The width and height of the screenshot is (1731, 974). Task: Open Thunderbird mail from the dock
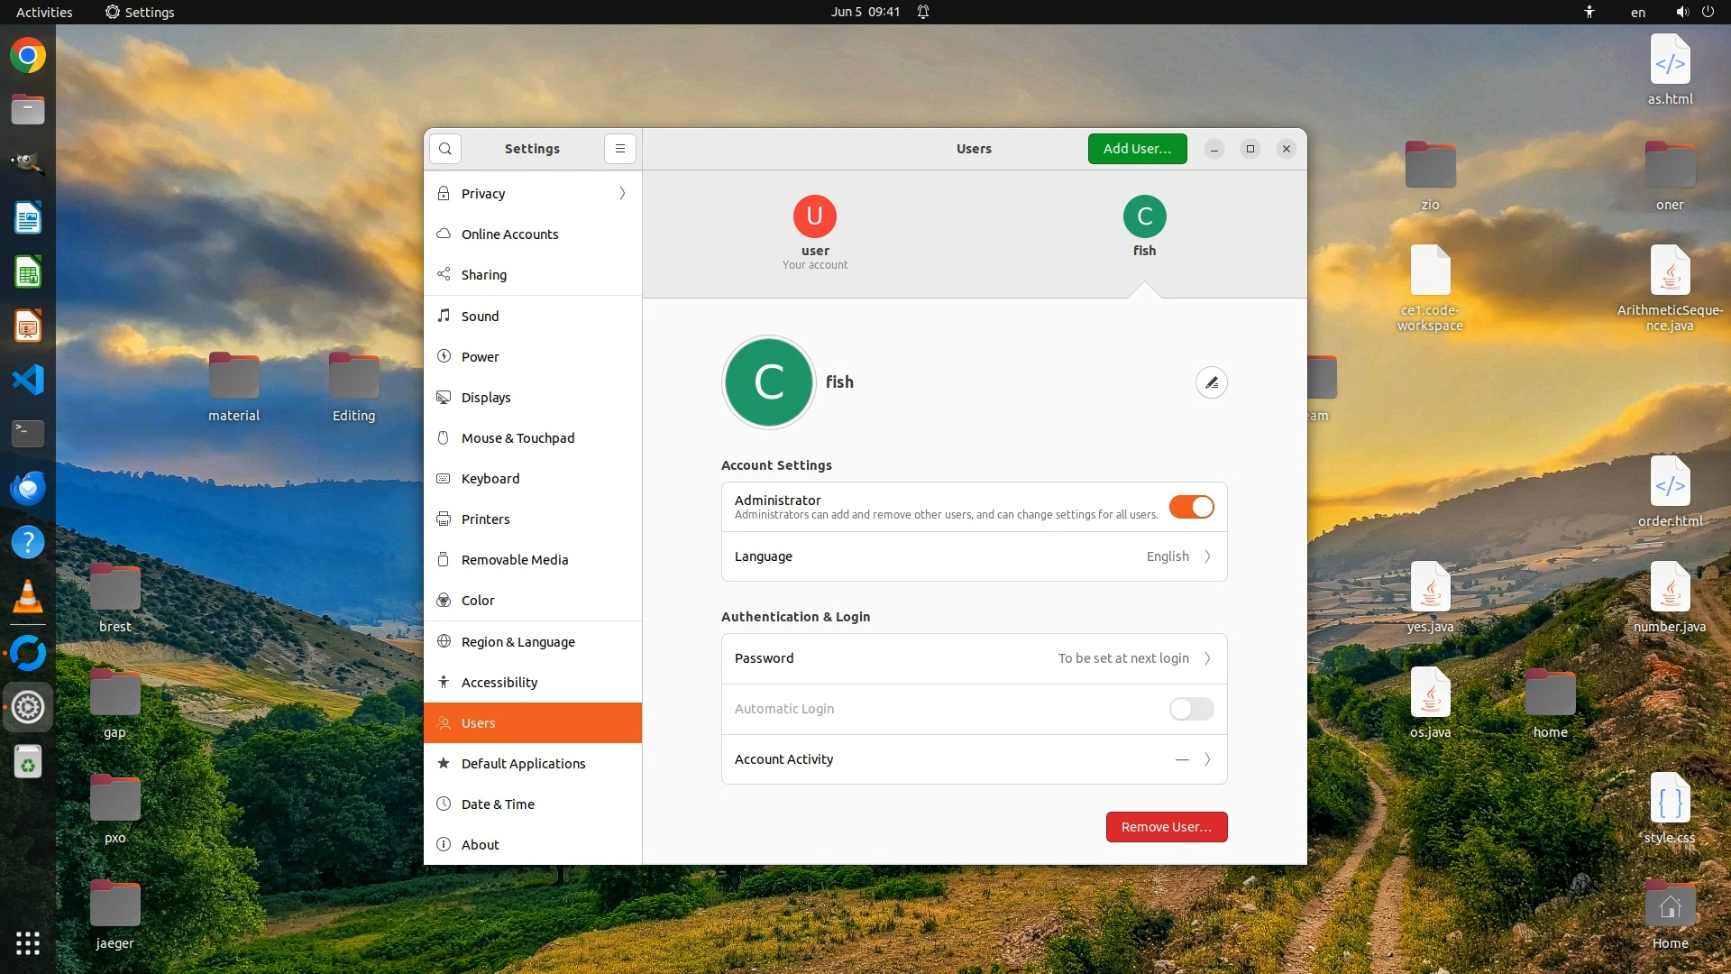[x=28, y=488]
